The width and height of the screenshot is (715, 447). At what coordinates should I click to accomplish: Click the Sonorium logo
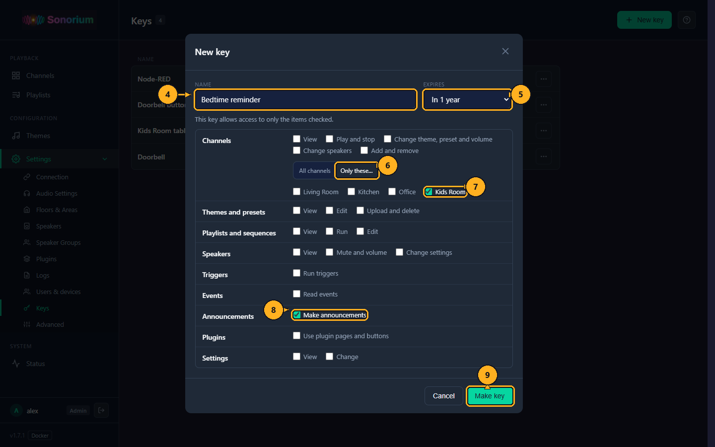pos(58,20)
